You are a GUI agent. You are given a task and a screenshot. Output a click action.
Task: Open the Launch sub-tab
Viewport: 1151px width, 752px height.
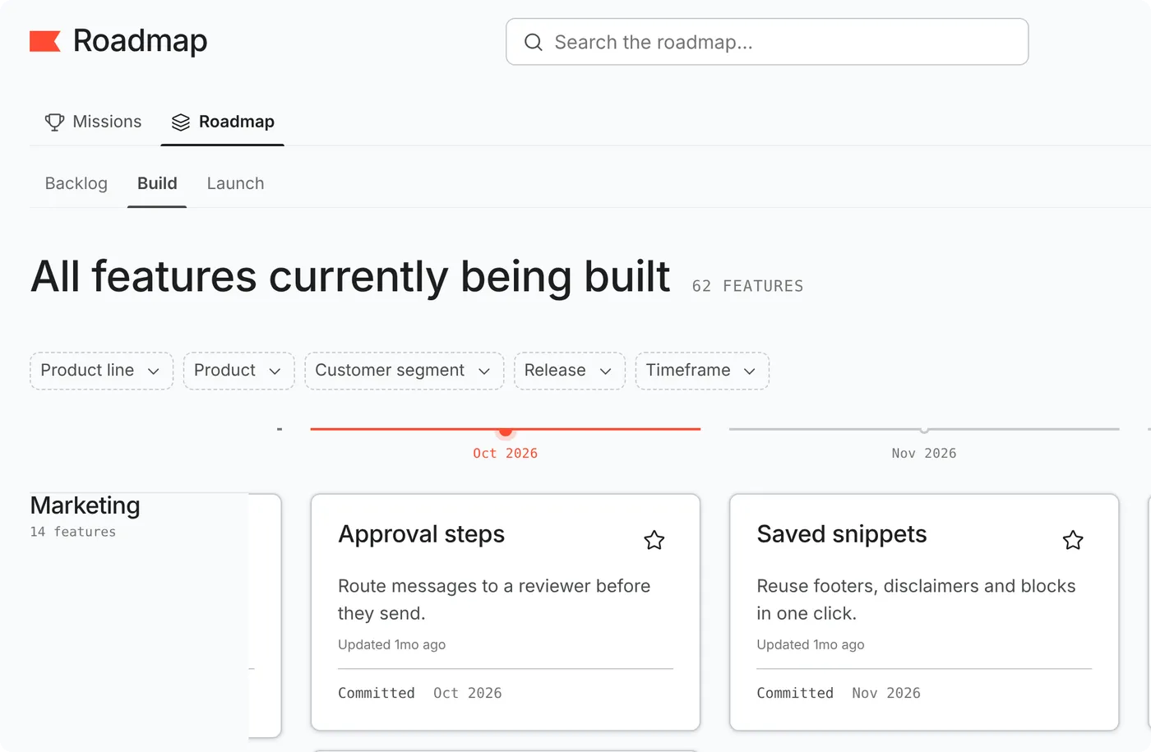pyautogui.click(x=235, y=183)
